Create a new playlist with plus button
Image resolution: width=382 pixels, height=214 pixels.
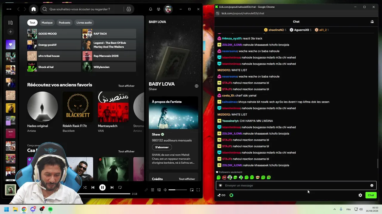pyautogui.click(x=10, y=32)
